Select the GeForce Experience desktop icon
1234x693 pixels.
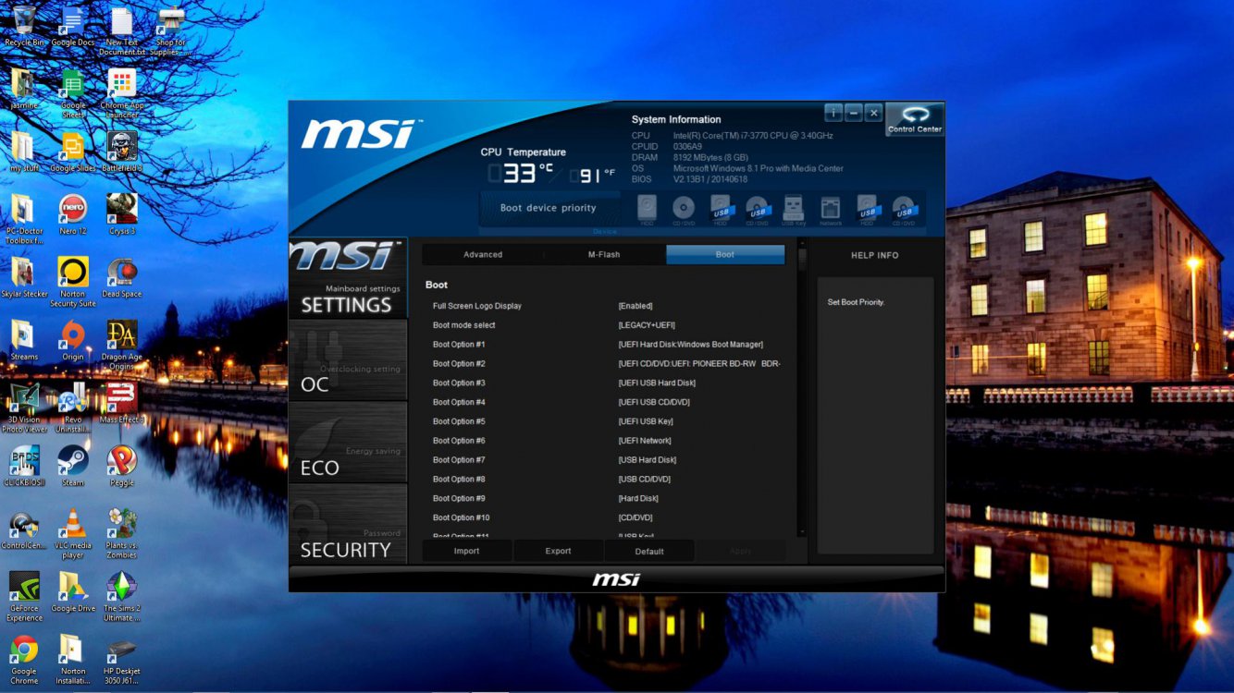coord(24,597)
